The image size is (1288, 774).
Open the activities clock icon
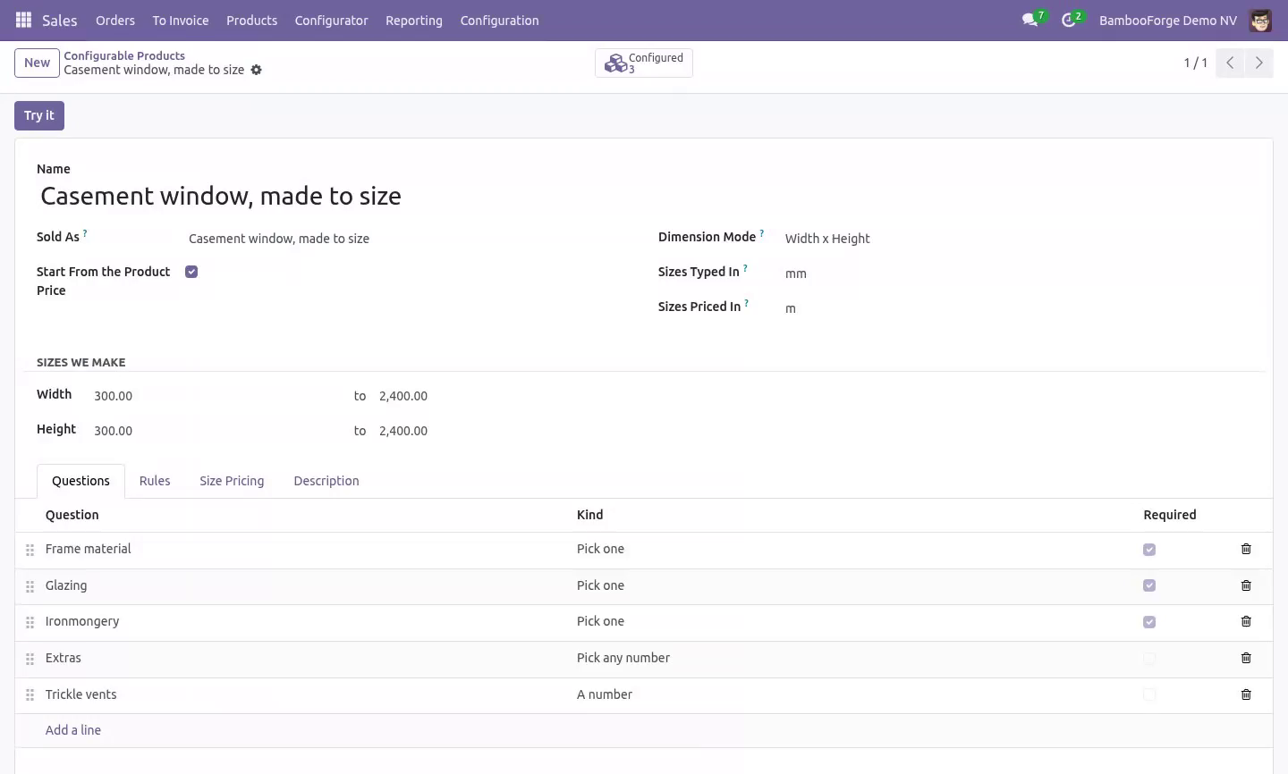pyautogui.click(x=1069, y=20)
